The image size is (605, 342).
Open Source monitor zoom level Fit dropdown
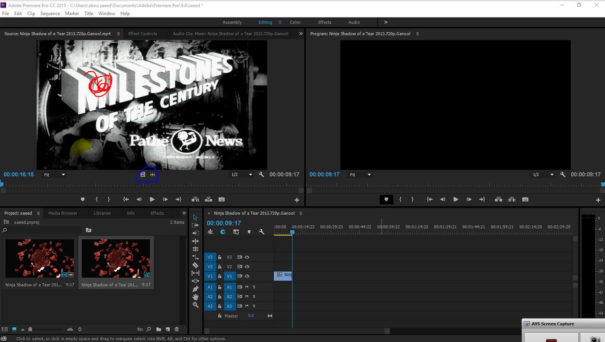tap(55, 175)
